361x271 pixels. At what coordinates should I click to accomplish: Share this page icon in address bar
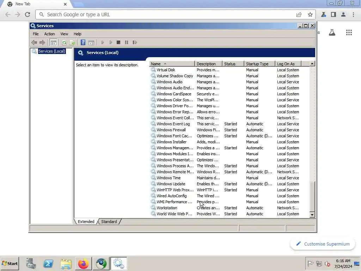click(x=299, y=14)
